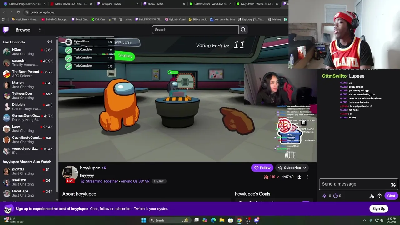Open Discord from the taskbar
Viewport: 400px width, 225px height.
[257, 220]
